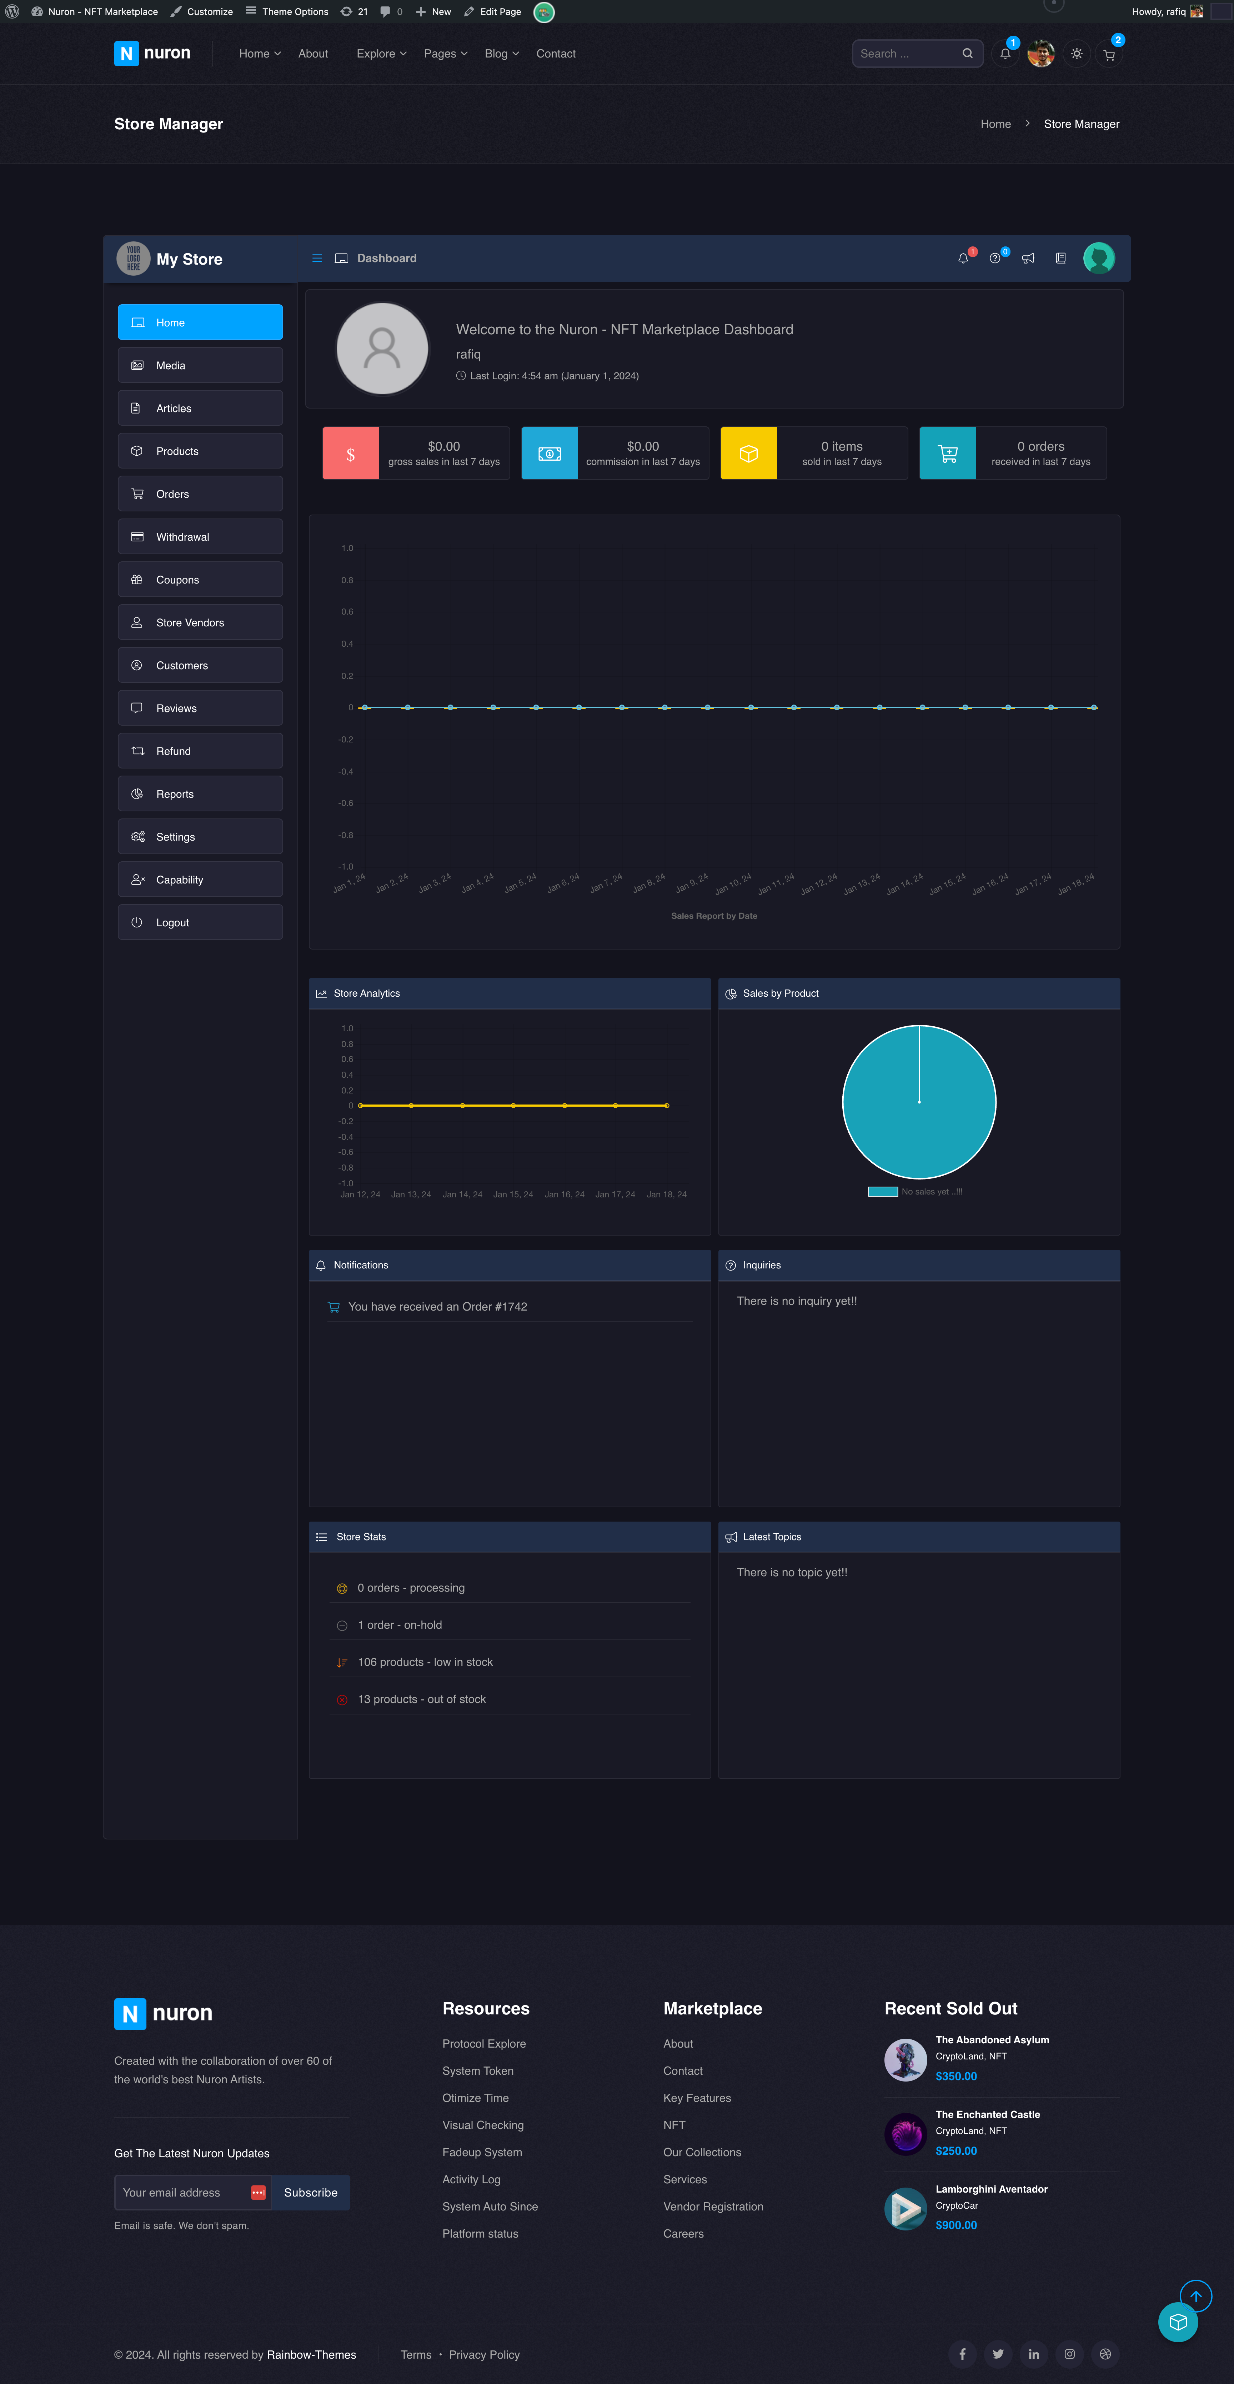Toggle the sidebar hamburger menu icon
The height and width of the screenshot is (2384, 1234).
tap(317, 258)
